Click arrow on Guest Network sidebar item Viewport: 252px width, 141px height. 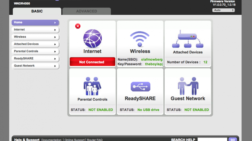click(55, 66)
